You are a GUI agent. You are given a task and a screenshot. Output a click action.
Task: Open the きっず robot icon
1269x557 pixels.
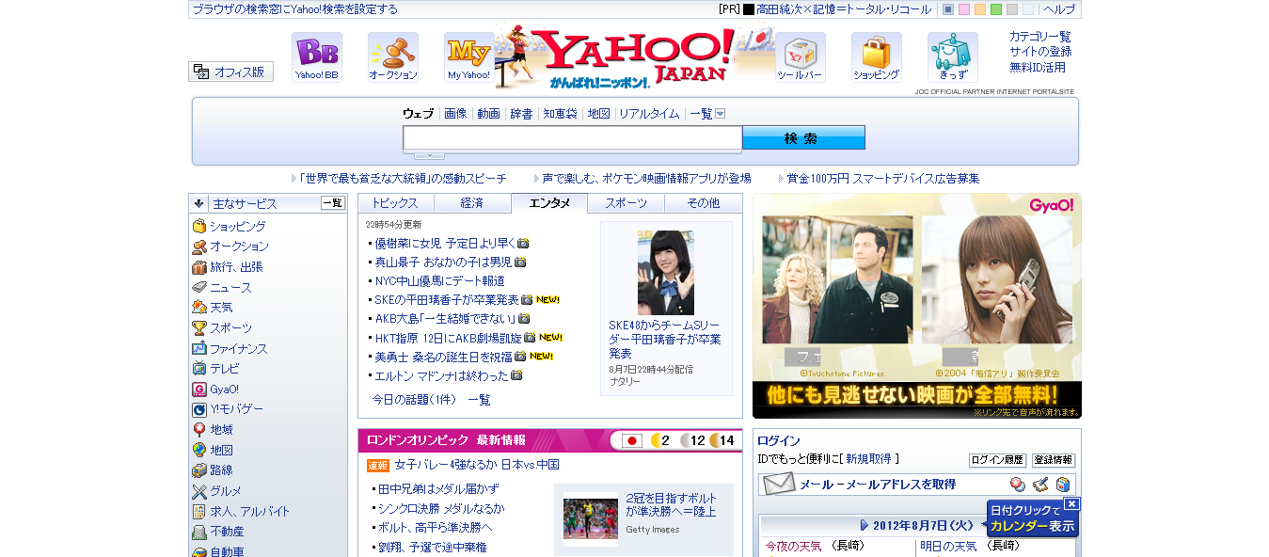pyautogui.click(x=952, y=57)
